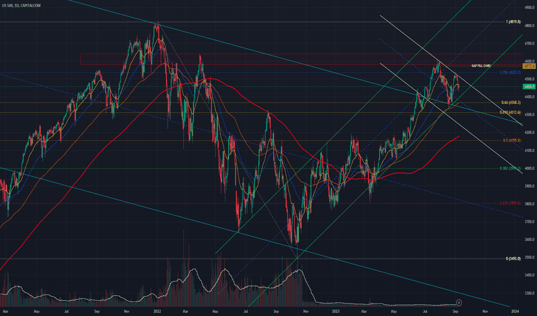This screenshot has width=537, height=316.
Task: Select the Fibonacci label 0.786 (4535.7)
Action: pyautogui.click(x=510, y=72)
